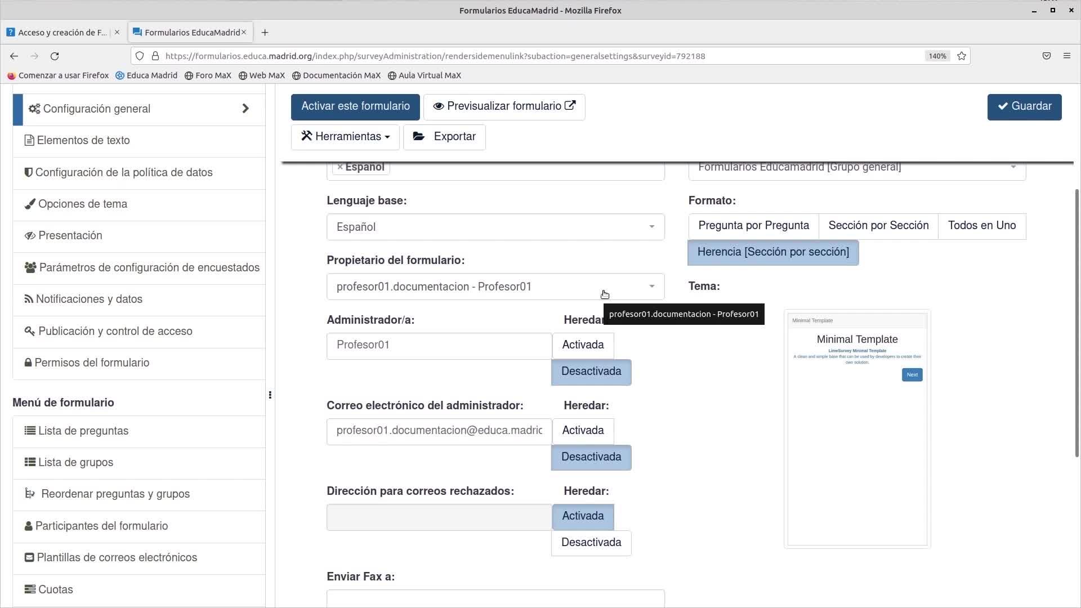Bookmark this page with star icon
Viewport: 1081px width, 608px height.
tap(962, 56)
